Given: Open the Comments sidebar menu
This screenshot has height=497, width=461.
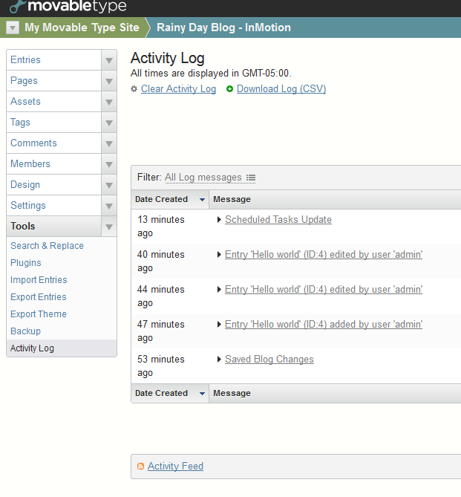Looking at the screenshot, I should [x=33, y=143].
